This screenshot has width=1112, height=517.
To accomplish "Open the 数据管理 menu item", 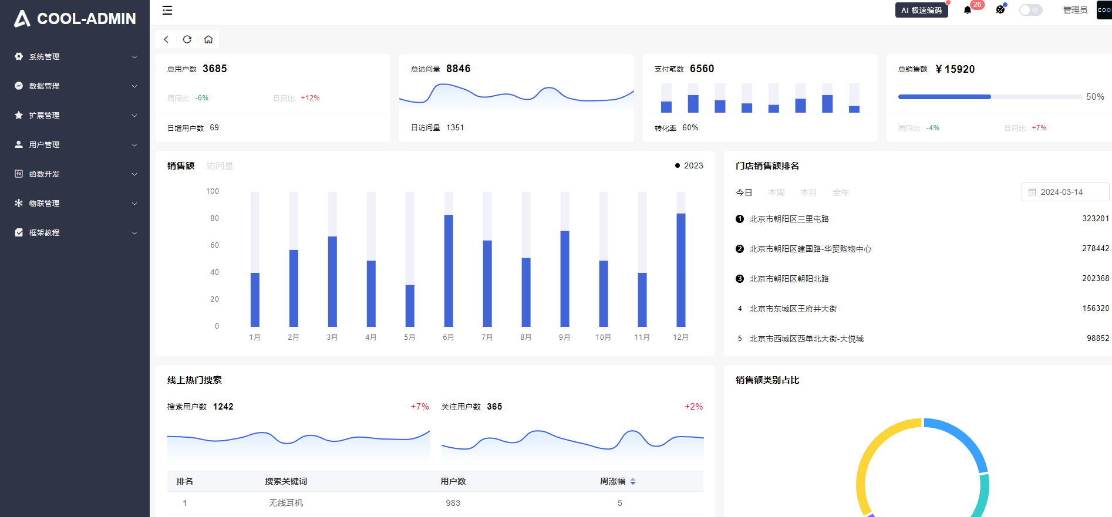I will point(75,86).
